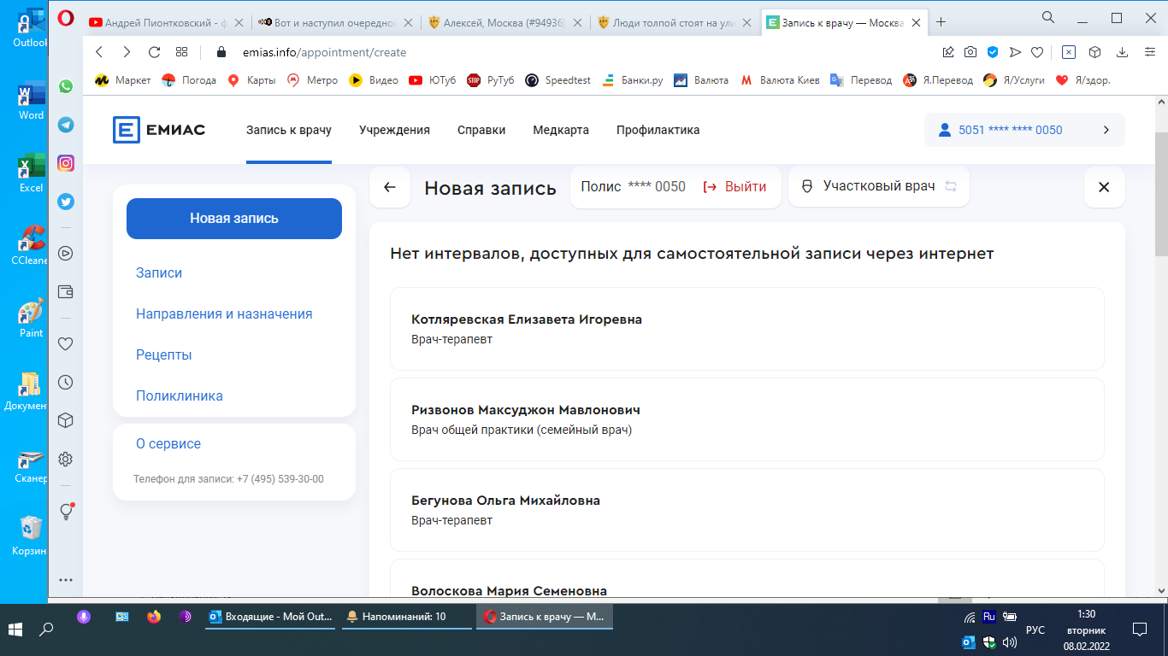Screen dimensions: 1168x656
Task: Open Telegram in Opera sidebar
Action: click(66, 125)
